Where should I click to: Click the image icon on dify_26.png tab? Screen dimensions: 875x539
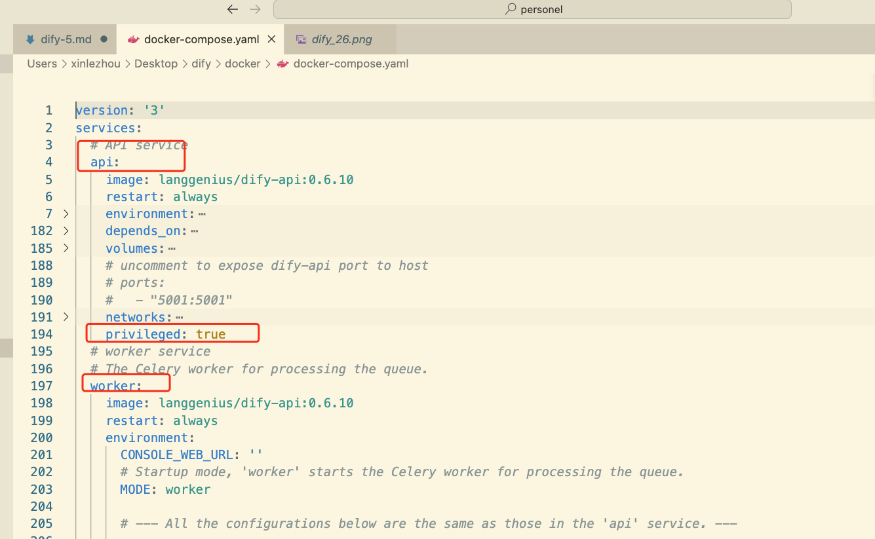(301, 39)
